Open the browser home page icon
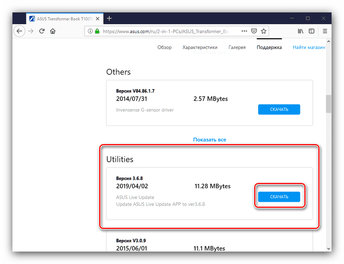The width and height of the screenshot is (344, 264). click(x=53, y=31)
